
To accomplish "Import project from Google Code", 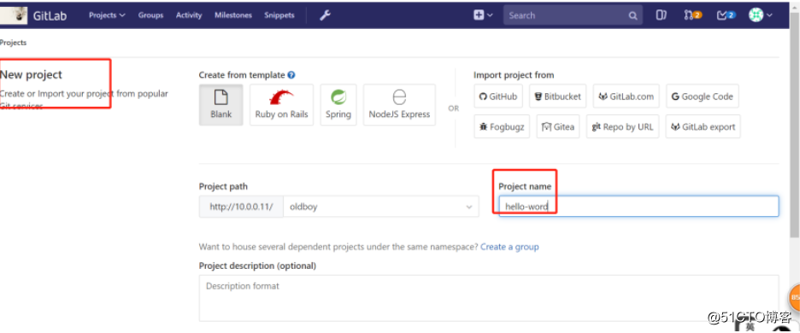I will [x=702, y=96].
